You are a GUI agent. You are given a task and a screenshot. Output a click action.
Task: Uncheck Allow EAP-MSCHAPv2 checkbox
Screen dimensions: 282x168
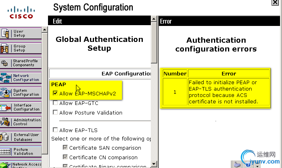click(55, 93)
